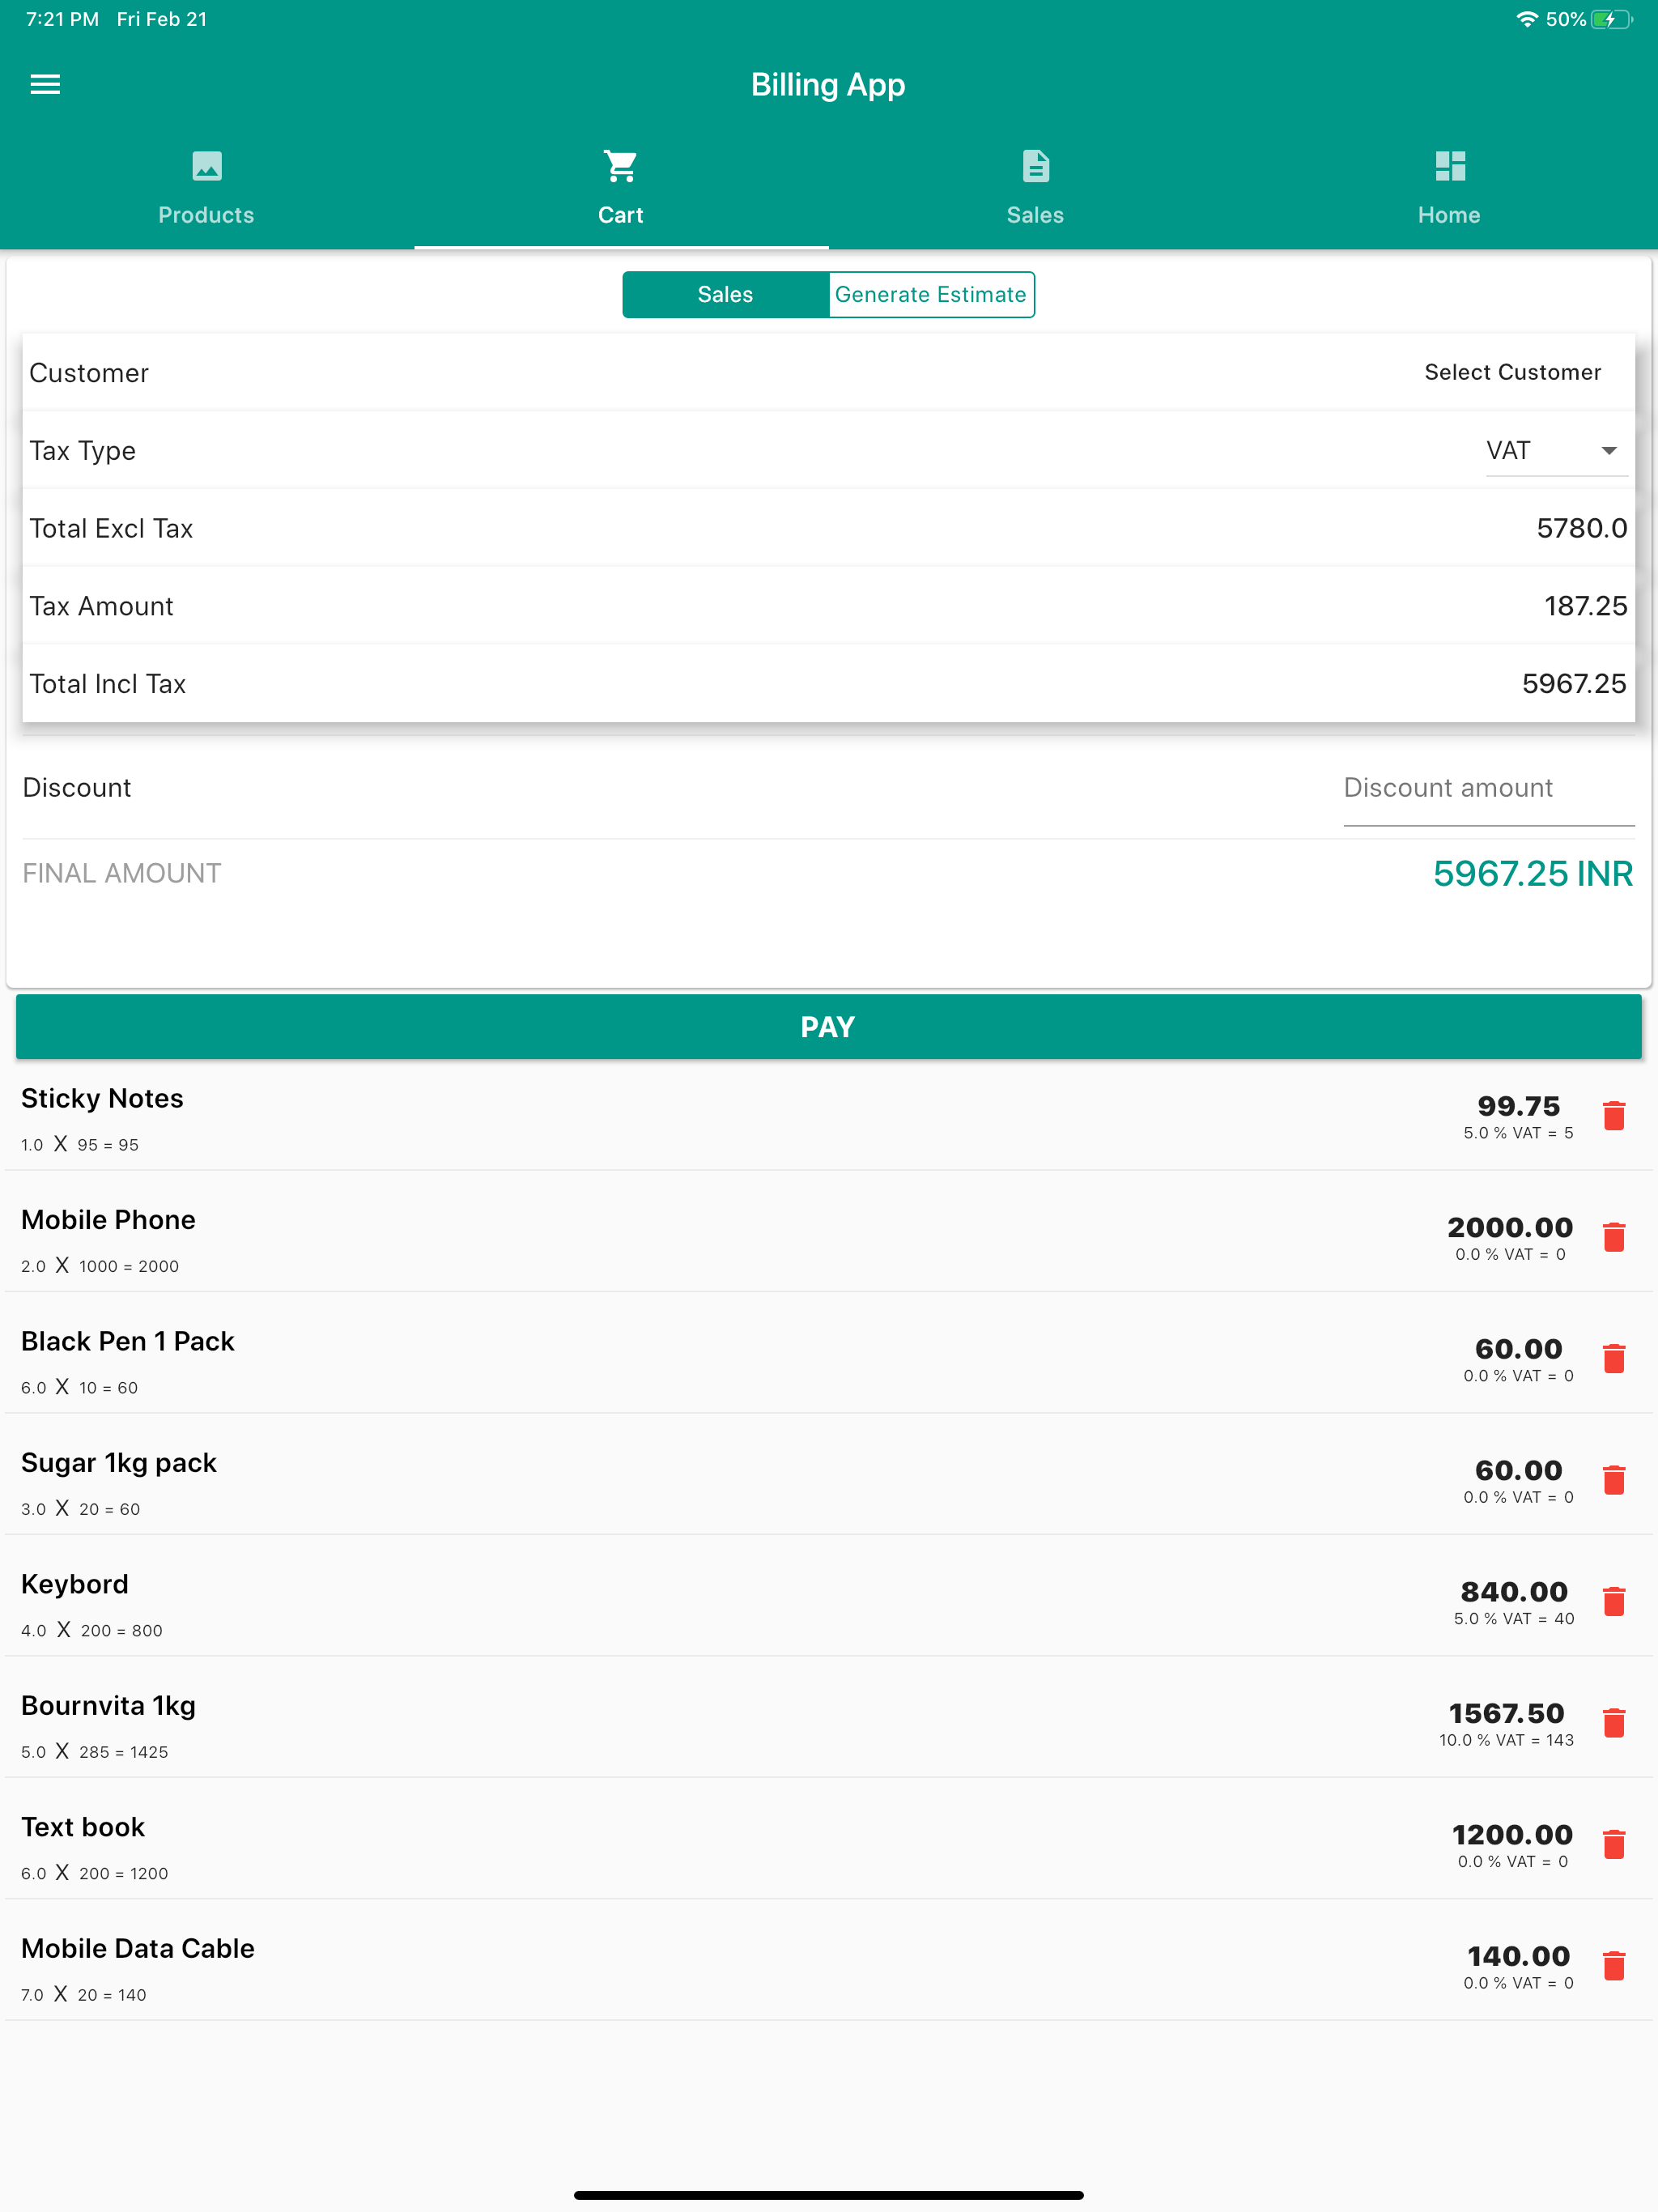1658x2212 pixels.
Task: Choose Select Customer
Action: coord(1512,372)
